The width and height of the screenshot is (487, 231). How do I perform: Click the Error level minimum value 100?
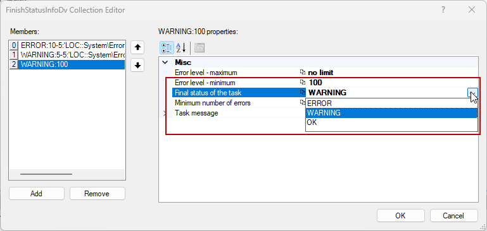coord(392,83)
